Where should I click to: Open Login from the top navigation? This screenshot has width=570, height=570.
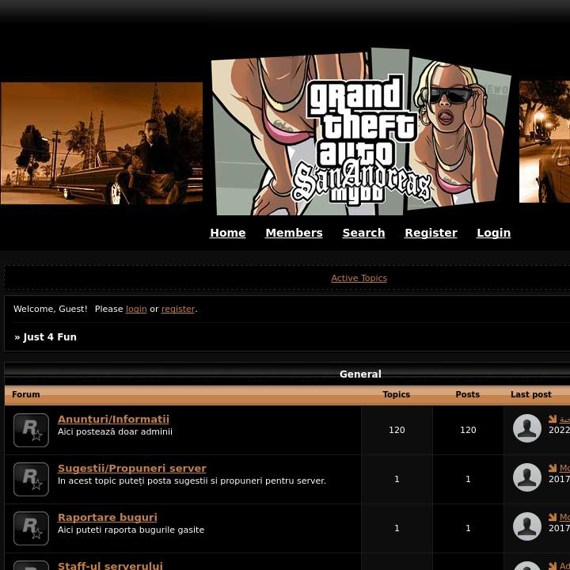[x=493, y=233]
